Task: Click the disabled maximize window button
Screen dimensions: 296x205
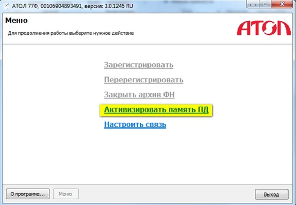Action: (x=265, y=4)
